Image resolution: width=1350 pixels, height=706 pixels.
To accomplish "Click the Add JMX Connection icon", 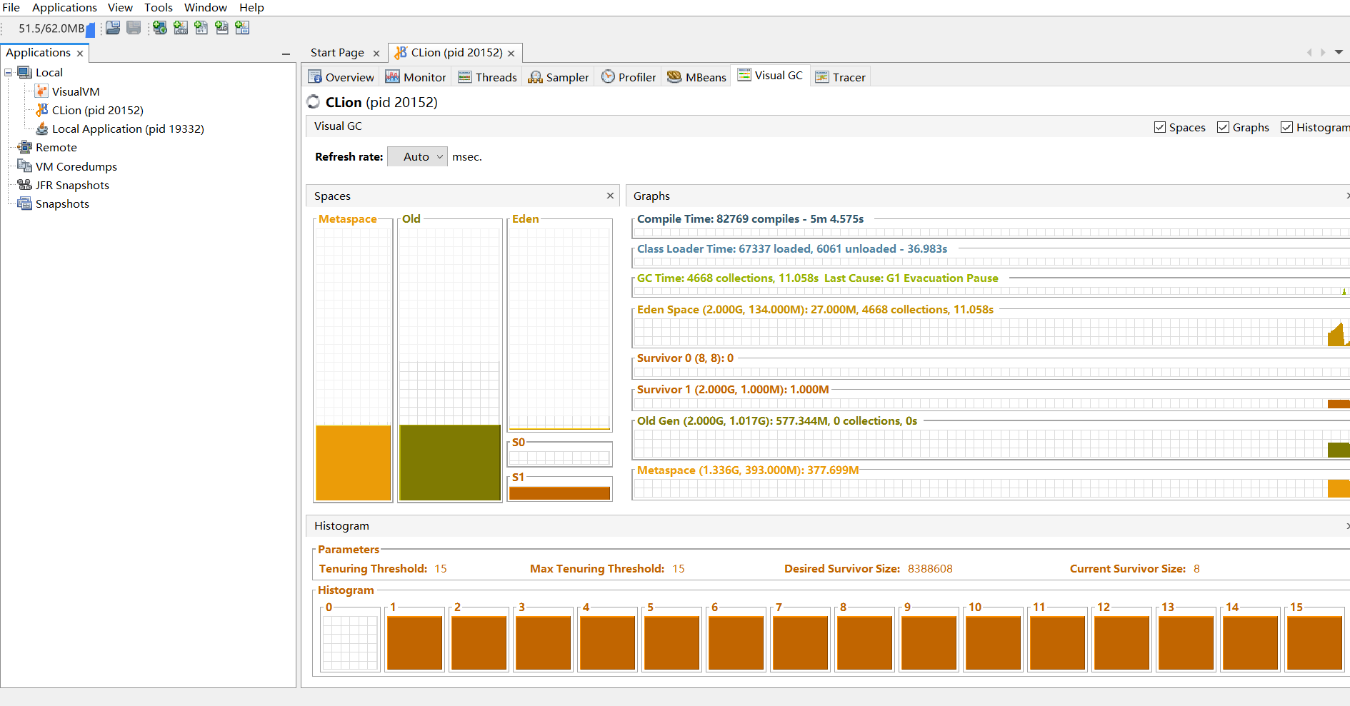I will (x=181, y=28).
